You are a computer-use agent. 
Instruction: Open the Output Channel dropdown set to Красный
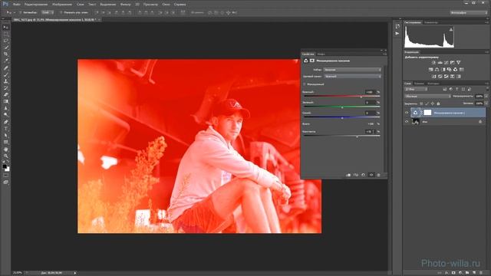coord(352,76)
